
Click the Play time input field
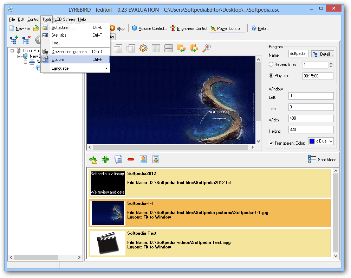(x=318, y=76)
